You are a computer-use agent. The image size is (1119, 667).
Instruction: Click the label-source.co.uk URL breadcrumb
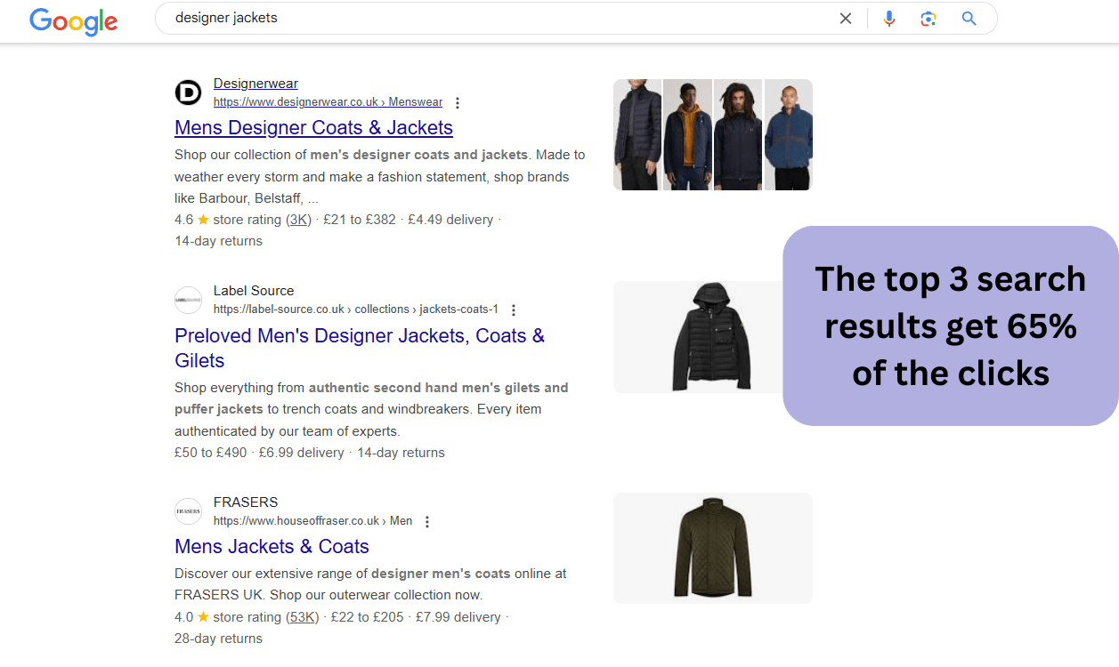pyautogui.click(x=356, y=309)
